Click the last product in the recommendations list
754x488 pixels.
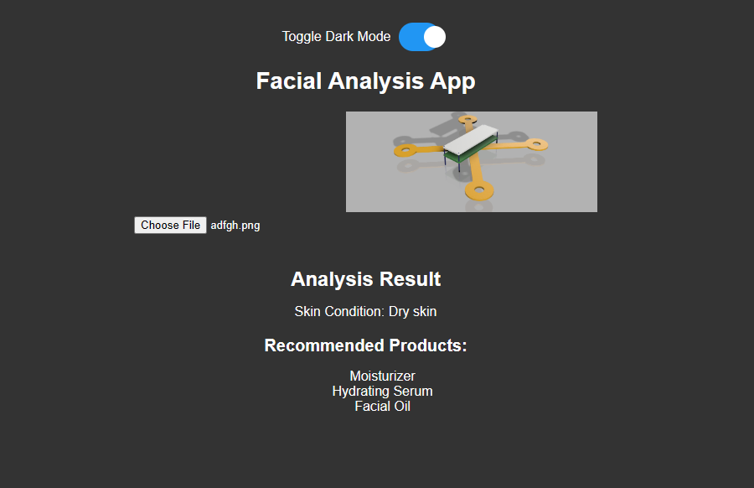382,406
